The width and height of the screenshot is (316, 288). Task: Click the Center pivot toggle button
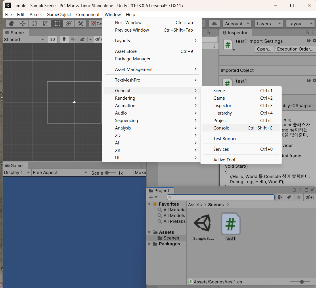96,24
